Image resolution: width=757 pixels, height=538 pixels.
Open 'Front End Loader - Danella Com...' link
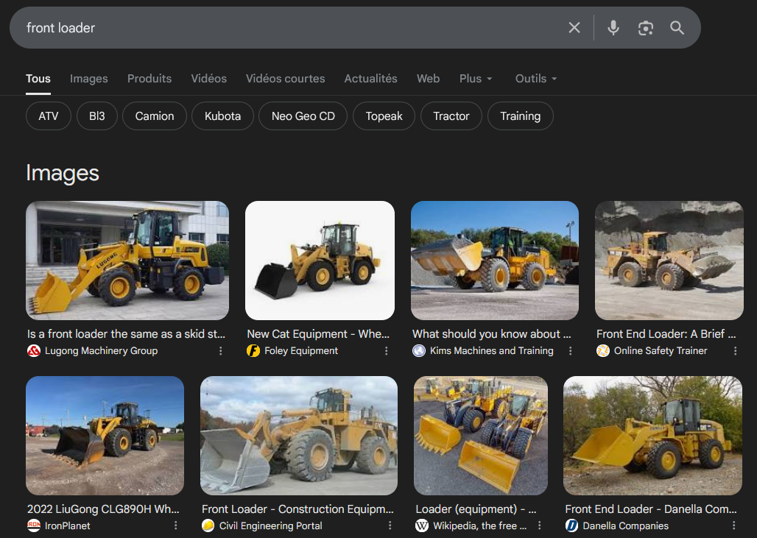click(651, 509)
